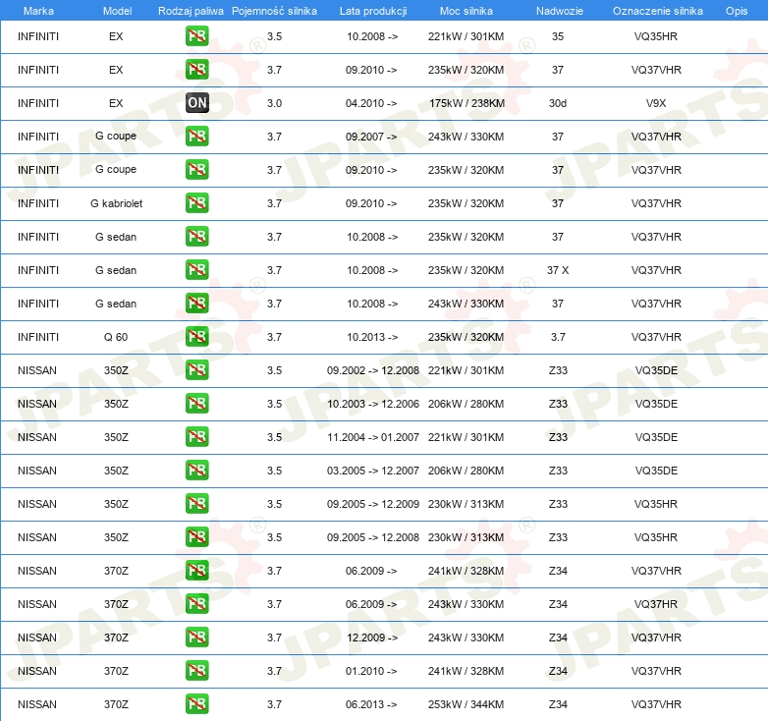The width and height of the screenshot is (768, 721).
Task: Click the Rodzaj paliwa column header
Action: 191,11
